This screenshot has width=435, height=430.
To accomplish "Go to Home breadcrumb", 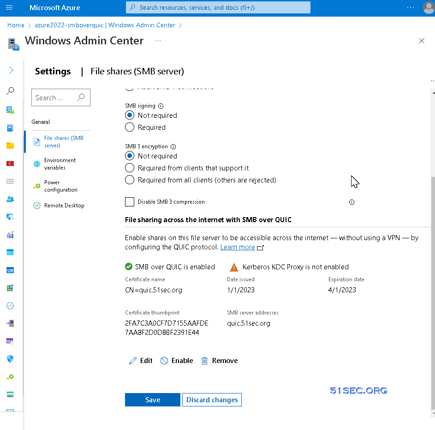I will [x=16, y=25].
